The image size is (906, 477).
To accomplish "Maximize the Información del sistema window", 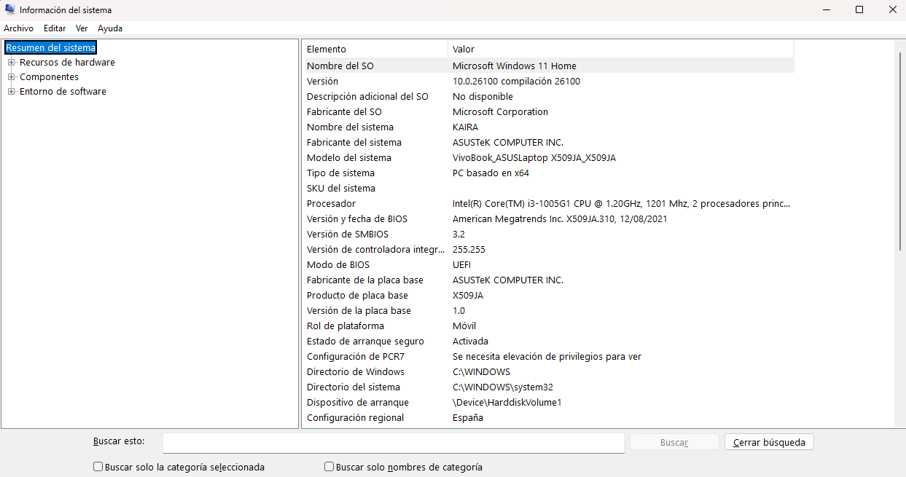I will 859,9.
